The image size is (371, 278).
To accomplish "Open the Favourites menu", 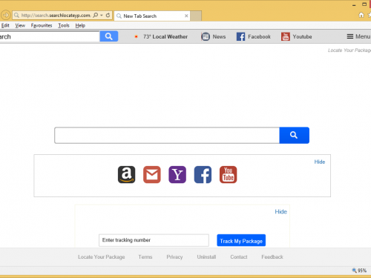I will coord(42,25).
